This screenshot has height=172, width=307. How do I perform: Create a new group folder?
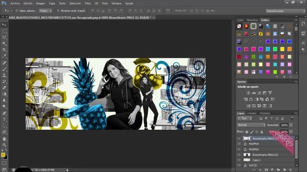(x=278, y=170)
